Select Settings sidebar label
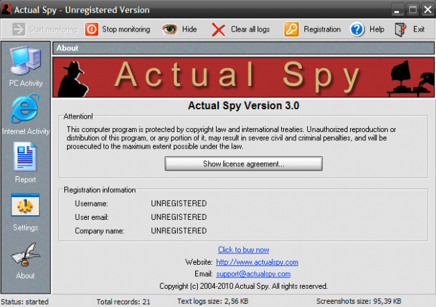This screenshot has height=307, width=436. click(x=25, y=227)
